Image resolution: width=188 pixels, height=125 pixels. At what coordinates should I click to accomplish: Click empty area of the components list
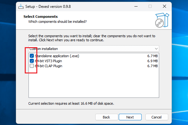tap(94, 84)
